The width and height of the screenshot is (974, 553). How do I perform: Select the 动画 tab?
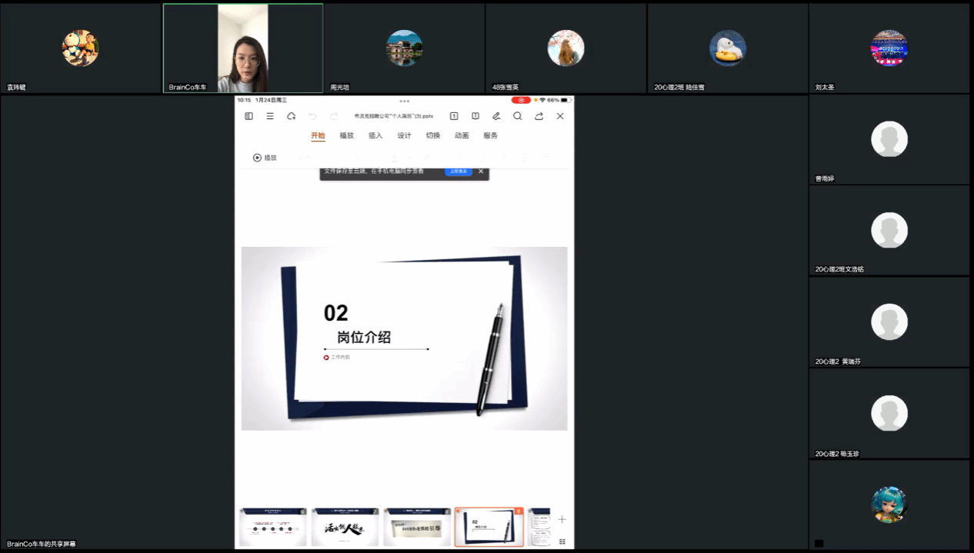[x=462, y=135]
